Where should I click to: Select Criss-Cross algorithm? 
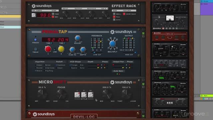pos(49,68)
